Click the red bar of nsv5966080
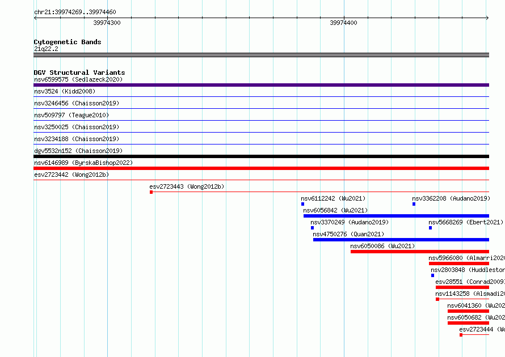This screenshot has width=505, height=357. [459, 263]
